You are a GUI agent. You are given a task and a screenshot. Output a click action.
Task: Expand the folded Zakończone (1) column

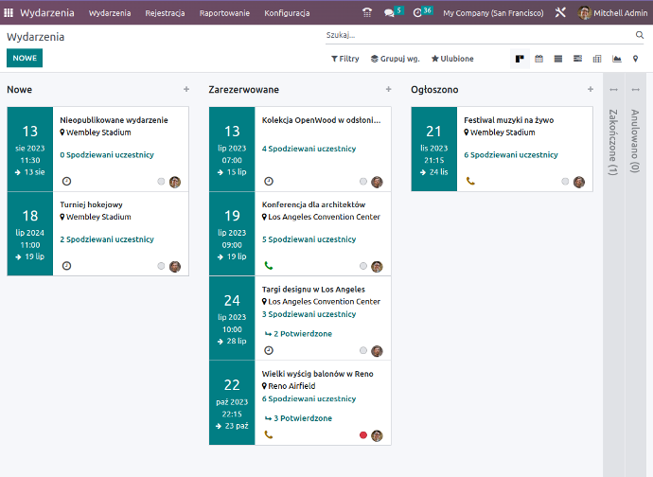click(x=613, y=142)
